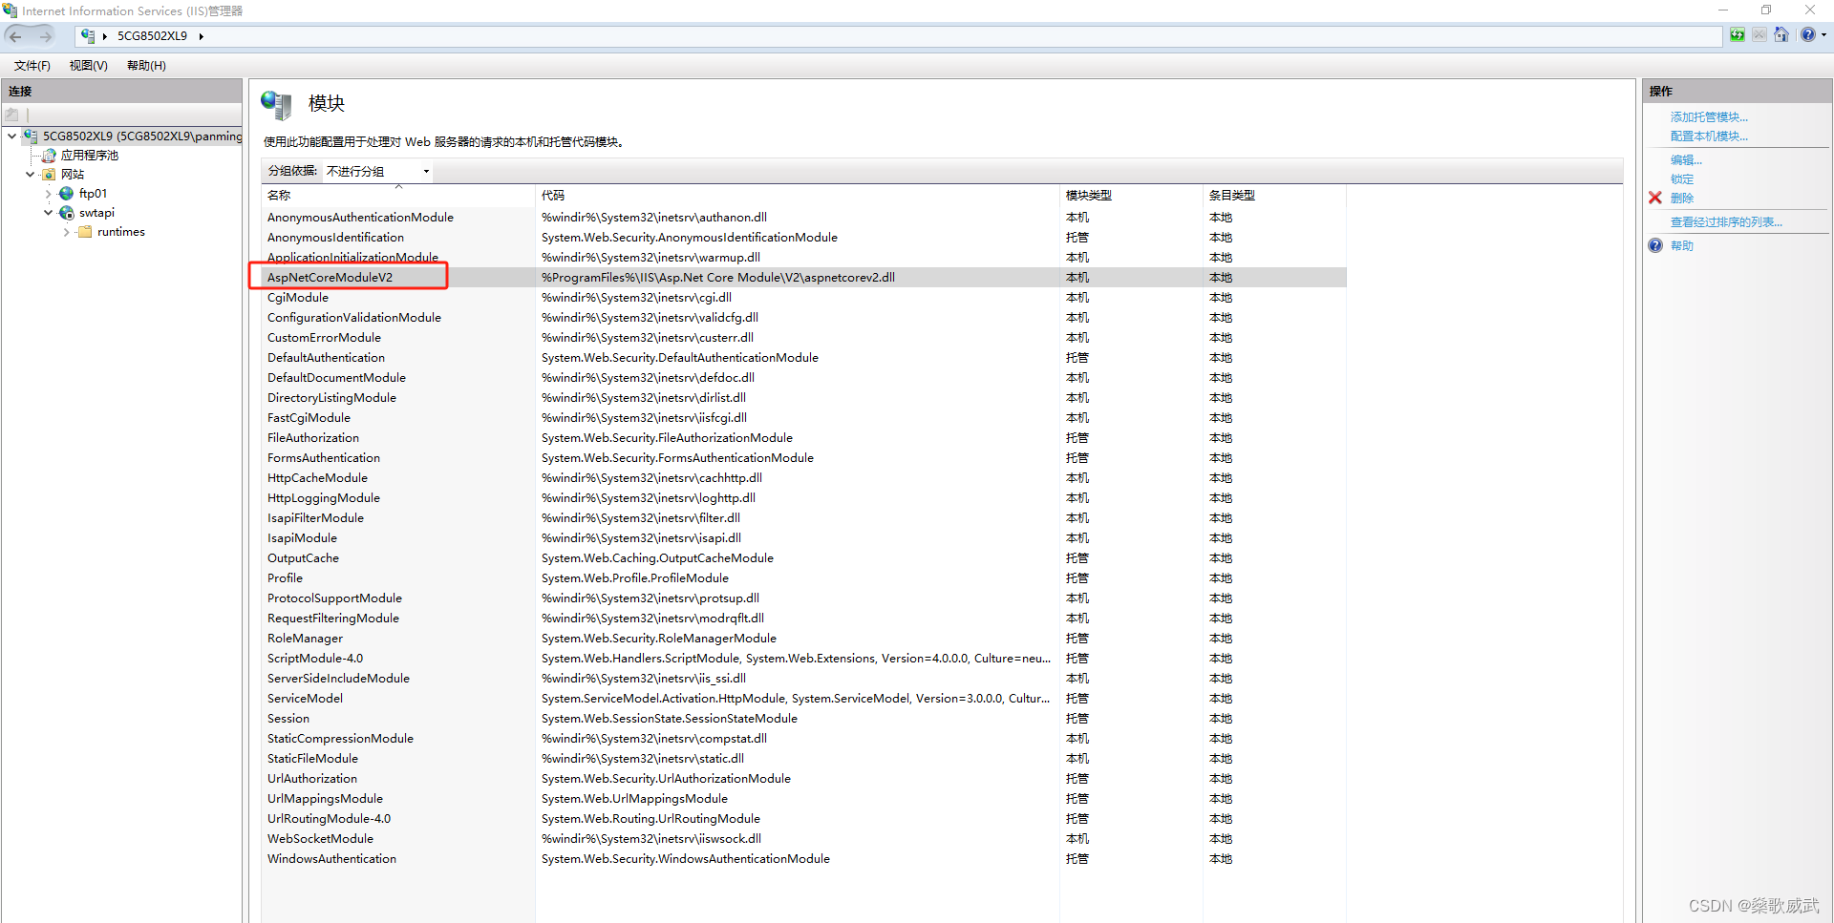This screenshot has width=1834, height=923.
Task: Click the breadcrumb arrow before 5CG8502XL9
Action: point(105,36)
